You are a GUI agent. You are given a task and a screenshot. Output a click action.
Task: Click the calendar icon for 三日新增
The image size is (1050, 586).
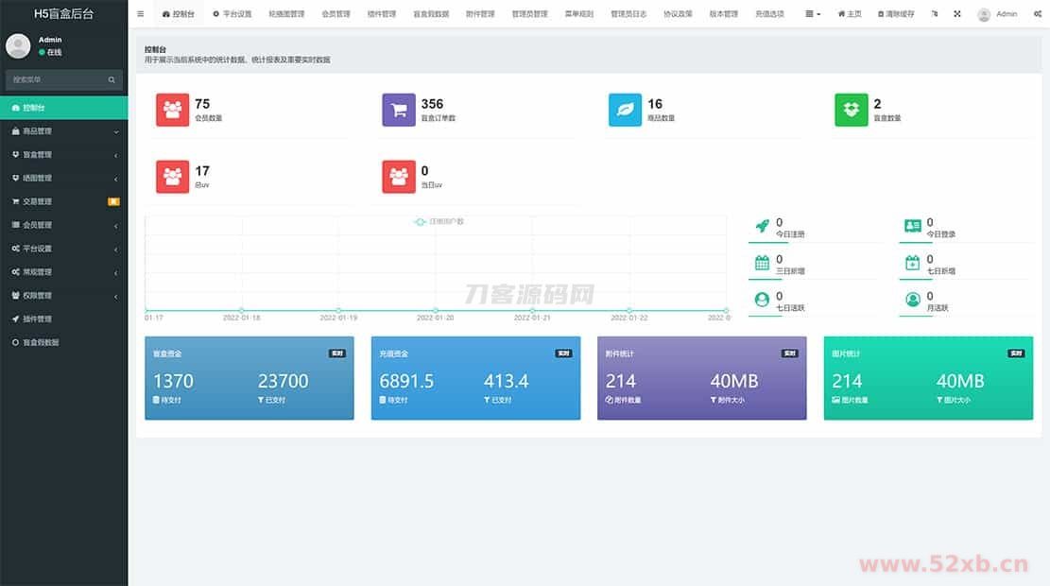pyautogui.click(x=762, y=263)
